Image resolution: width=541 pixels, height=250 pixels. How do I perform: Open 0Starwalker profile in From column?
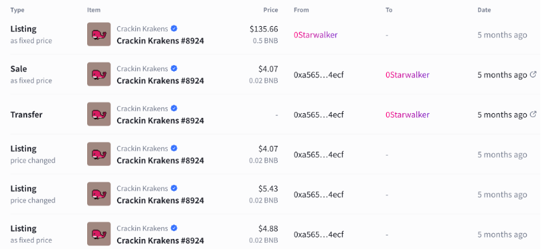(x=316, y=35)
